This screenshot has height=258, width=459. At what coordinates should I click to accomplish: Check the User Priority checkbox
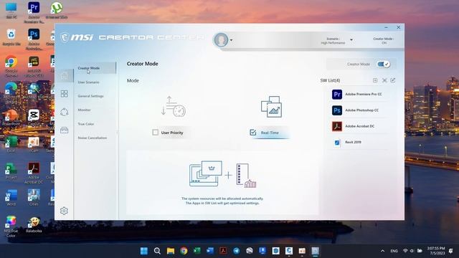click(155, 133)
